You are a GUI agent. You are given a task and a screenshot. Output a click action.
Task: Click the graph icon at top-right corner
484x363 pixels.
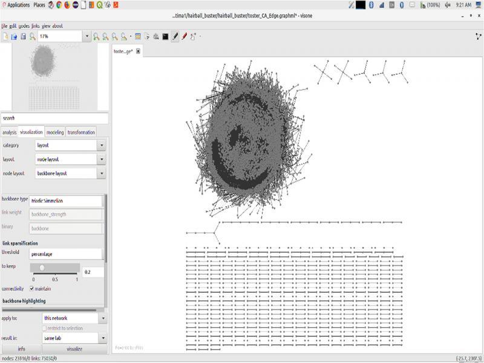pos(478,36)
